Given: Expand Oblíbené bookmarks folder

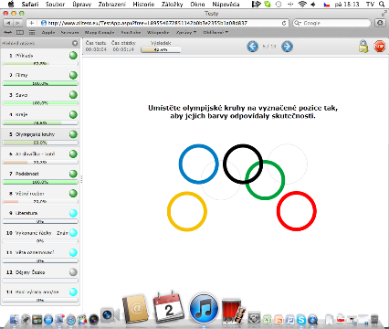Looking at the screenshot, I should point(216,32).
